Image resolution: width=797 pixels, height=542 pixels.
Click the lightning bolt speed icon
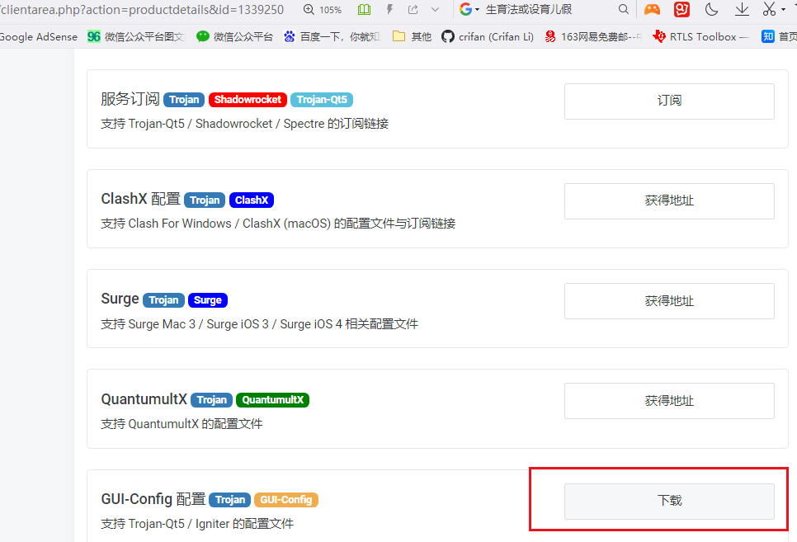[390, 10]
